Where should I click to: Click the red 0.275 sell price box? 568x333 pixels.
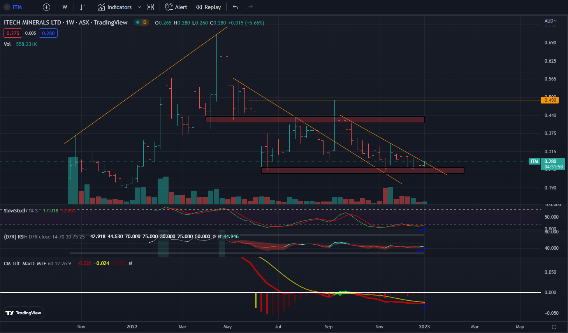13,33
